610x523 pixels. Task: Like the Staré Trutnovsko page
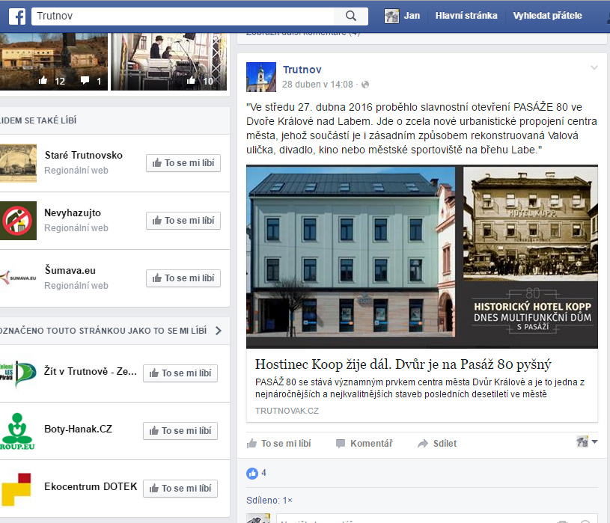(183, 163)
